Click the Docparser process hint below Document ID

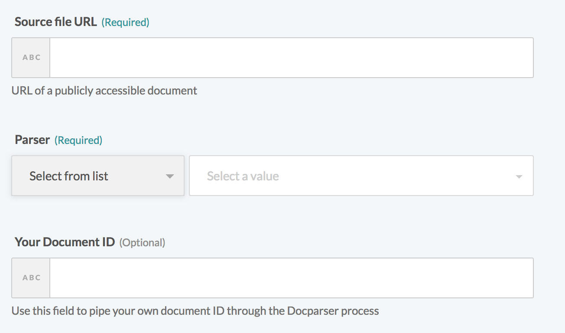pyautogui.click(x=195, y=311)
